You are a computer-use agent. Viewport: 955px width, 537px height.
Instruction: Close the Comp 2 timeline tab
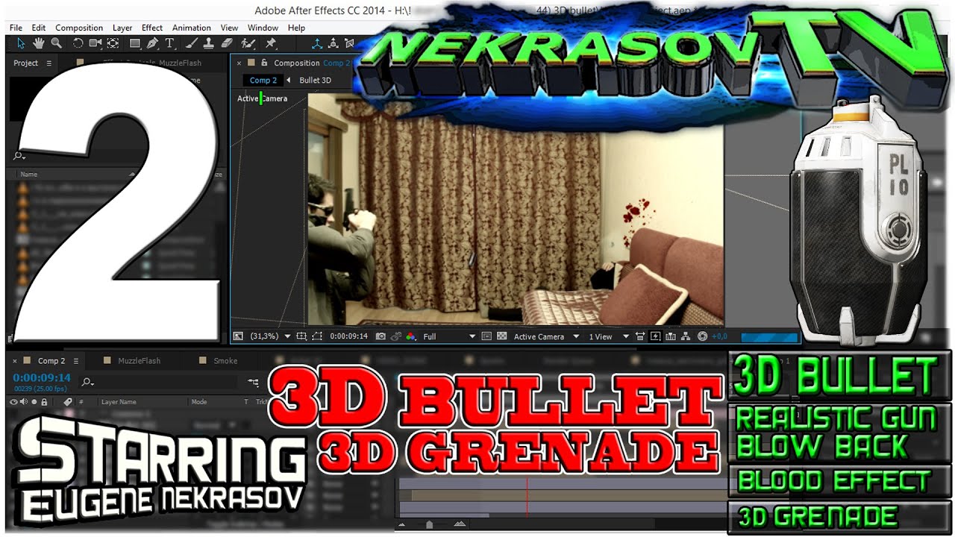point(14,361)
